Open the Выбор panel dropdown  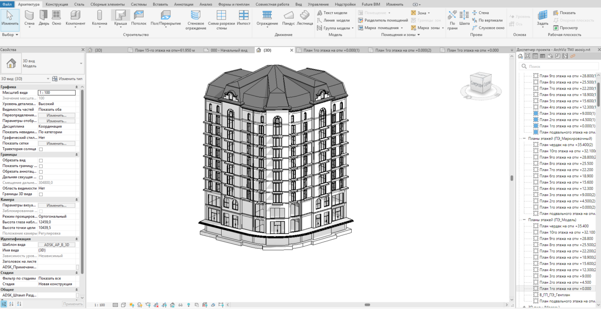click(x=10, y=35)
